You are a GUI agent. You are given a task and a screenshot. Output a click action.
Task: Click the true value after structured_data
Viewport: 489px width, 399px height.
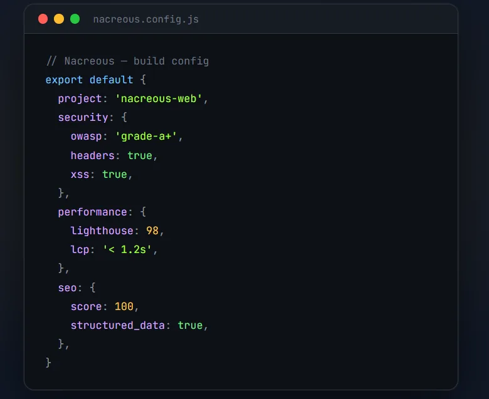pos(190,326)
